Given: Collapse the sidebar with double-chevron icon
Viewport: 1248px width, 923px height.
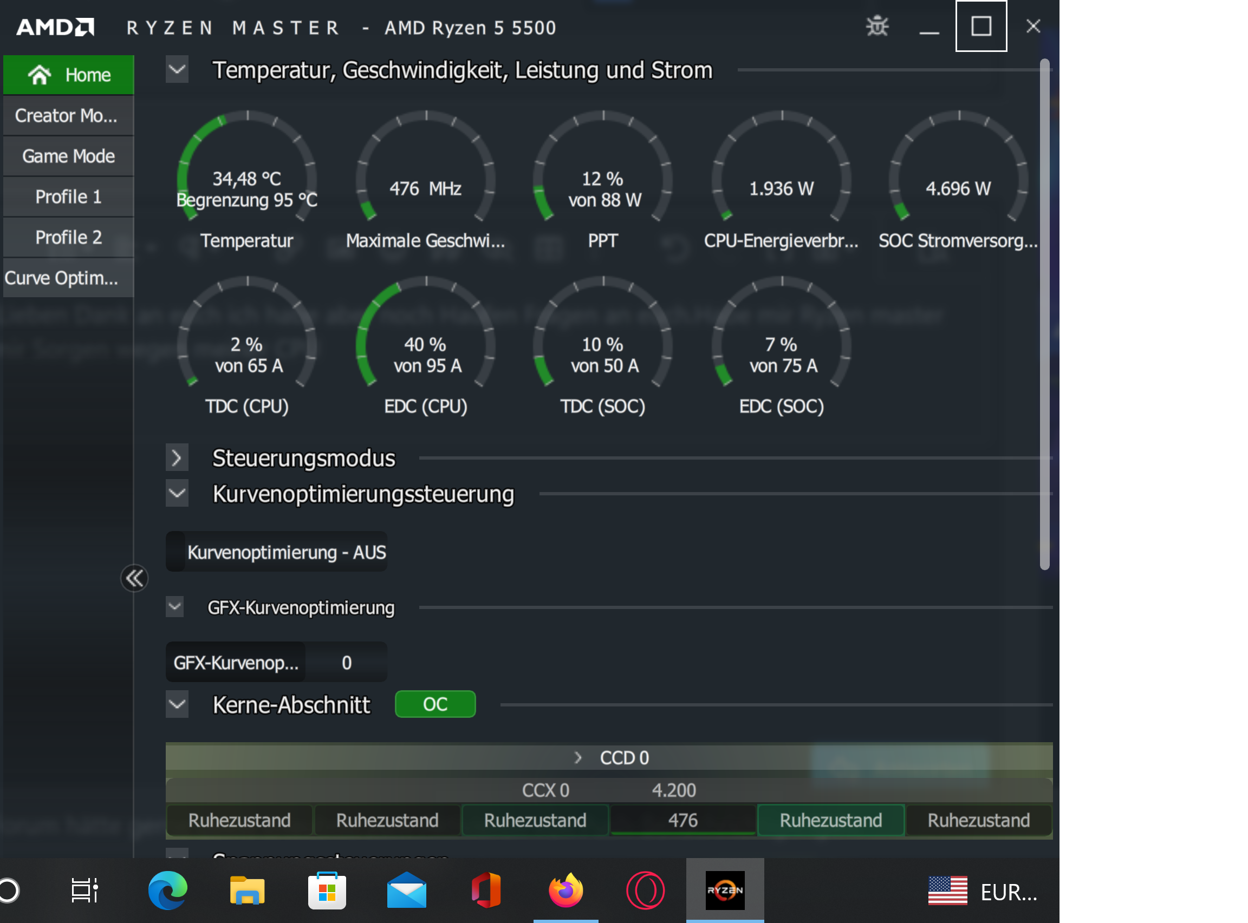Looking at the screenshot, I should point(134,578).
